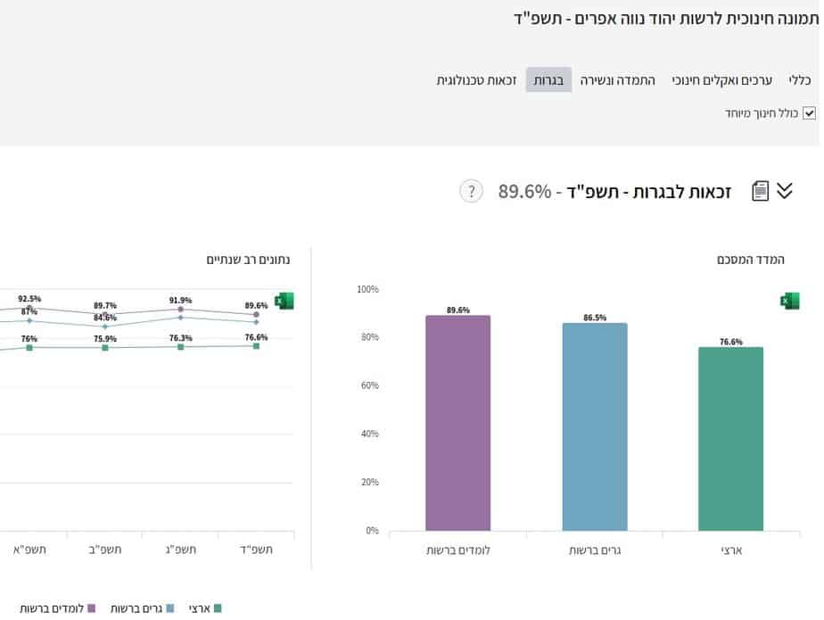Expand the double-chevron next to the document icon
The image size is (824, 620).
[783, 190]
